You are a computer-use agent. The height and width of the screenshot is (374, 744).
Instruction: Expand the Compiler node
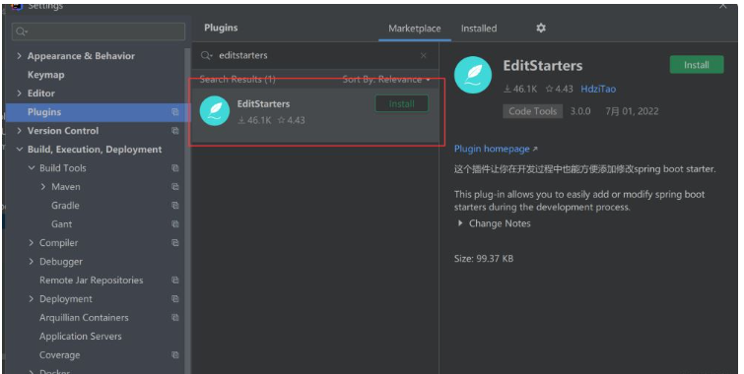pos(32,243)
